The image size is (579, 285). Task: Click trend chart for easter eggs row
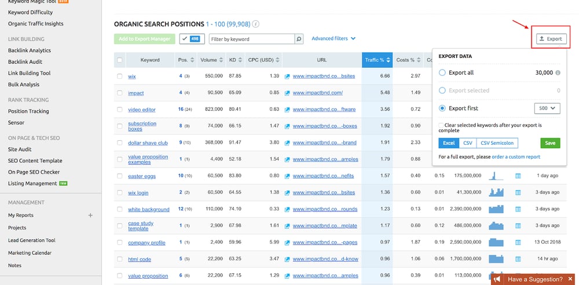click(496, 176)
